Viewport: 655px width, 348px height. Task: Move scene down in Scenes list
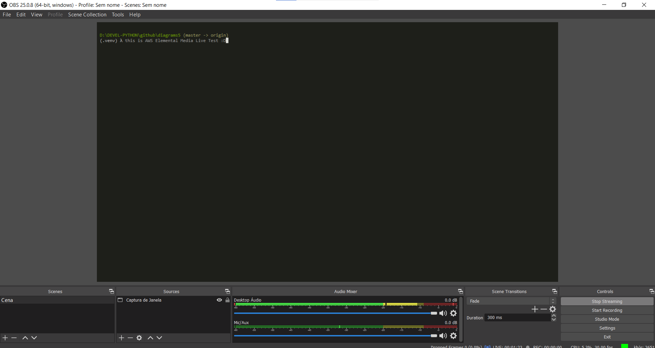[34, 338]
